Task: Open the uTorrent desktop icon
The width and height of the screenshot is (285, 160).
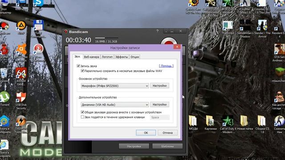Action: click(x=4, y=99)
